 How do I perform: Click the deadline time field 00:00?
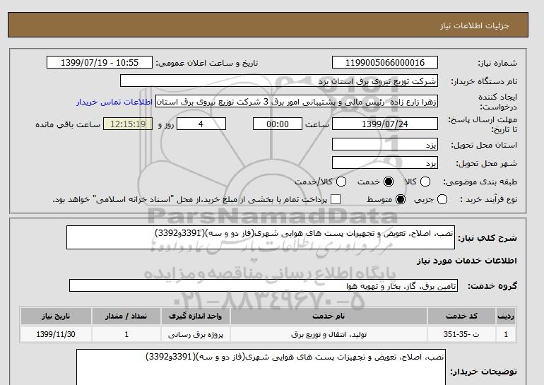278,124
